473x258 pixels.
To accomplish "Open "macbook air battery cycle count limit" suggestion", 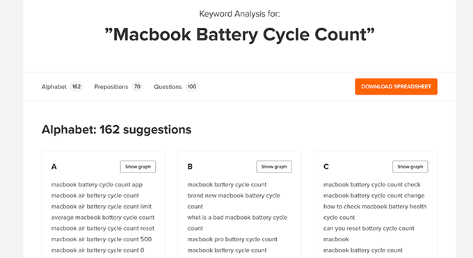I will [x=102, y=207].
